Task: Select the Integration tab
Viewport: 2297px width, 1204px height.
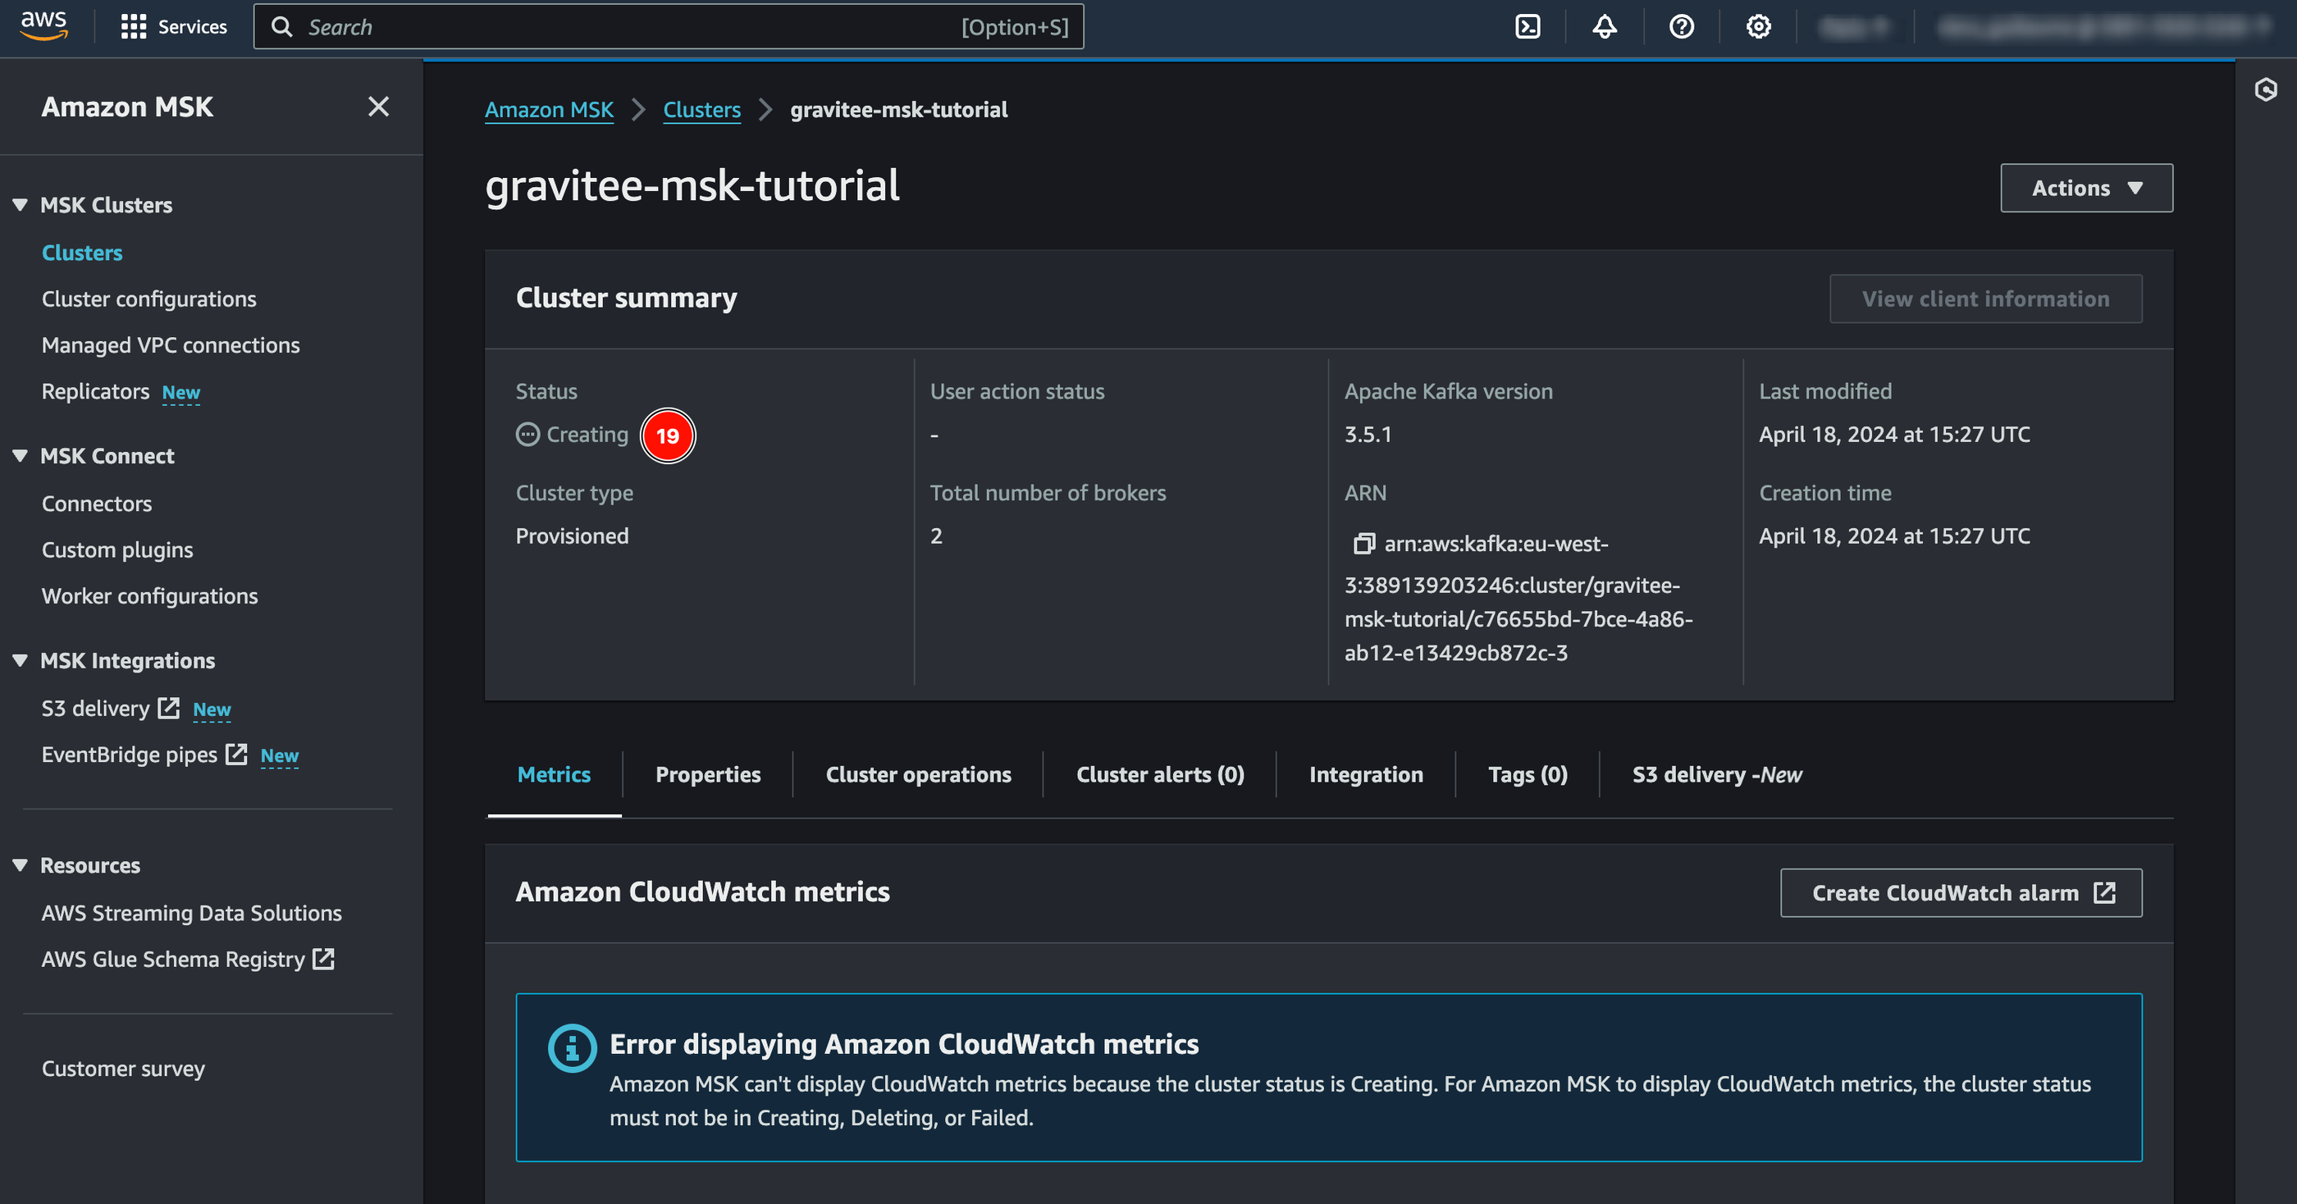Action: [1366, 773]
